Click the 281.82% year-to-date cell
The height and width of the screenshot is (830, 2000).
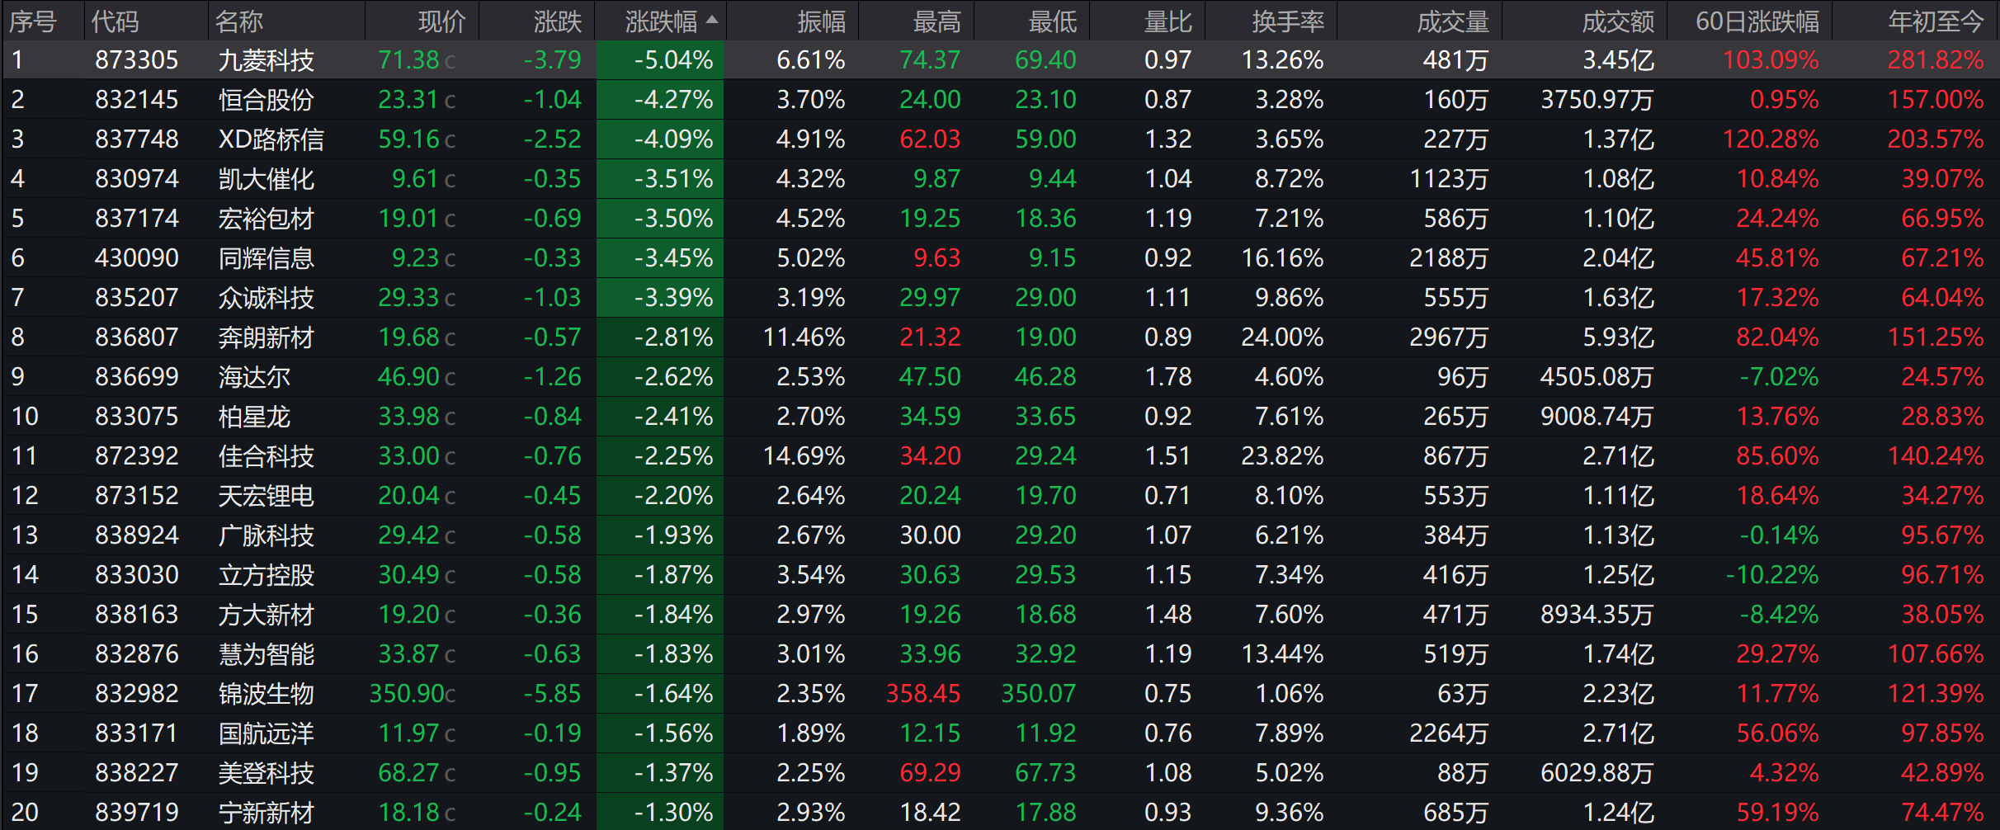(x=1936, y=60)
